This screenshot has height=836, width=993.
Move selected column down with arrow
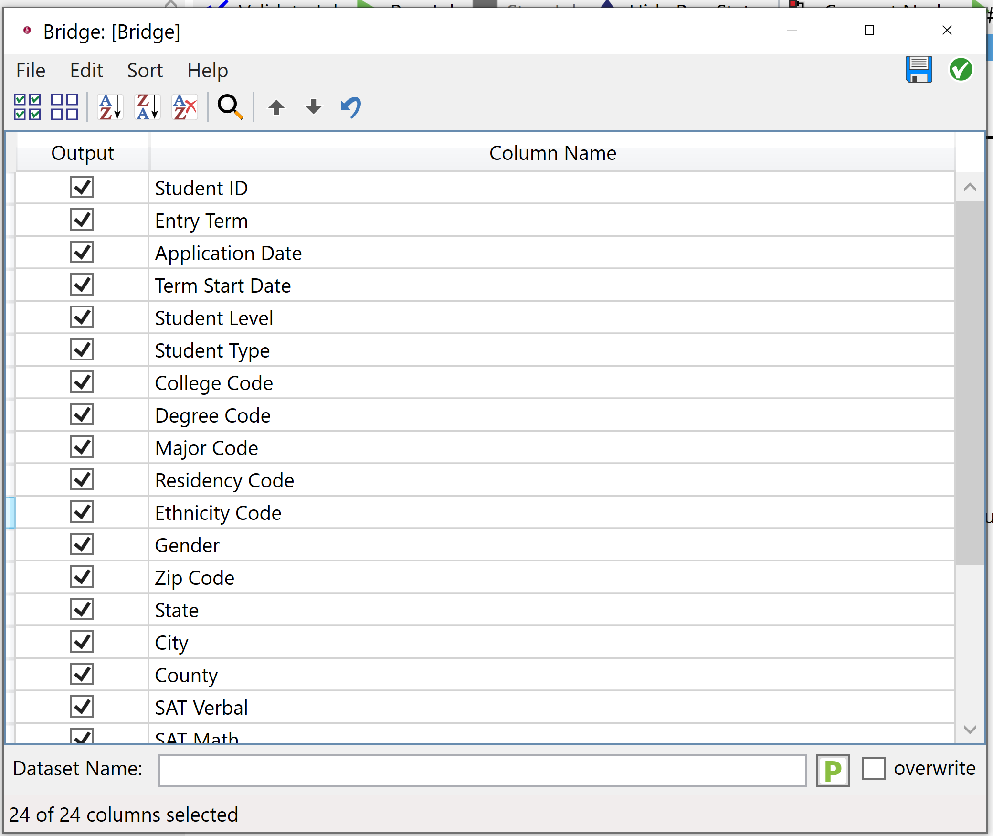click(x=313, y=107)
